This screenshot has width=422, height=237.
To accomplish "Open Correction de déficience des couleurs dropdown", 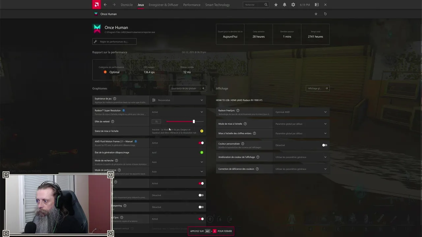I will (x=301, y=169).
